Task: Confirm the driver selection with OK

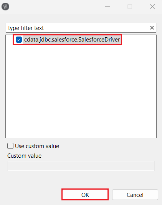Action: pos(85,195)
